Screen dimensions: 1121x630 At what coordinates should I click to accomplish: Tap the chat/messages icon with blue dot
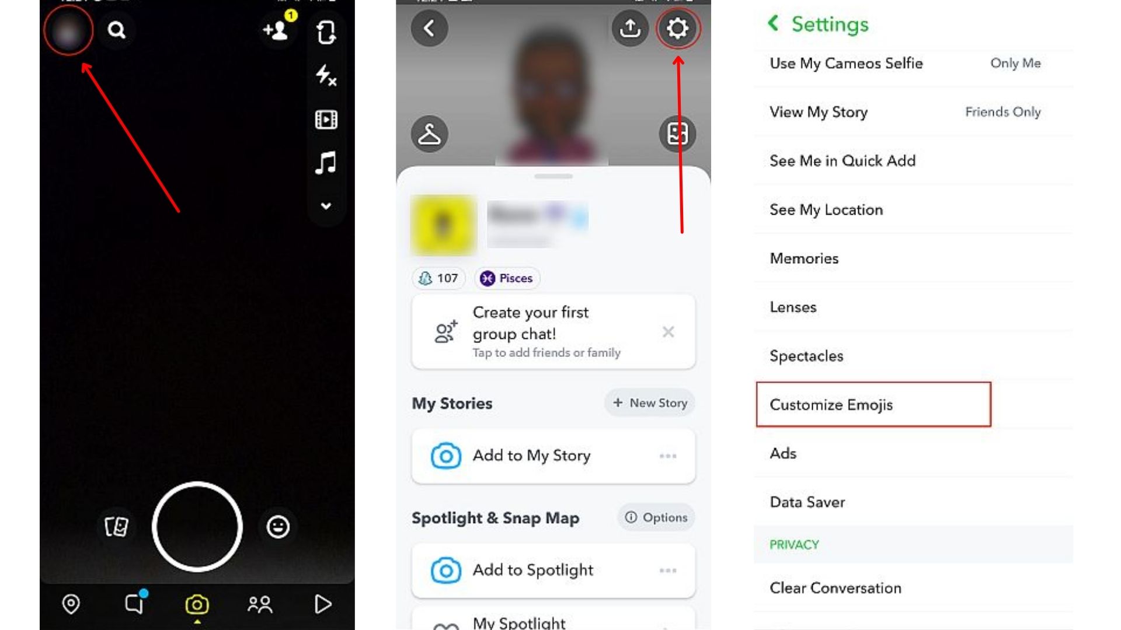pos(134,604)
